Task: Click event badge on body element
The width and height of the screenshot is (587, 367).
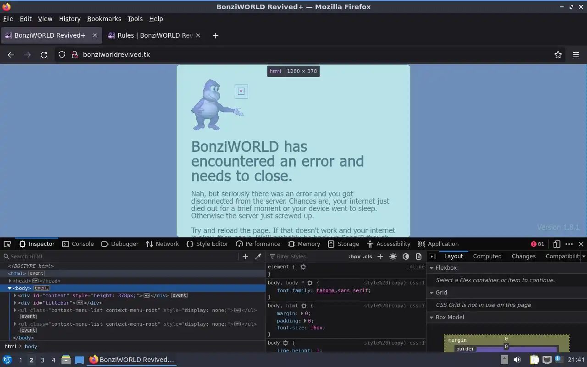Action: [x=41, y=288]
